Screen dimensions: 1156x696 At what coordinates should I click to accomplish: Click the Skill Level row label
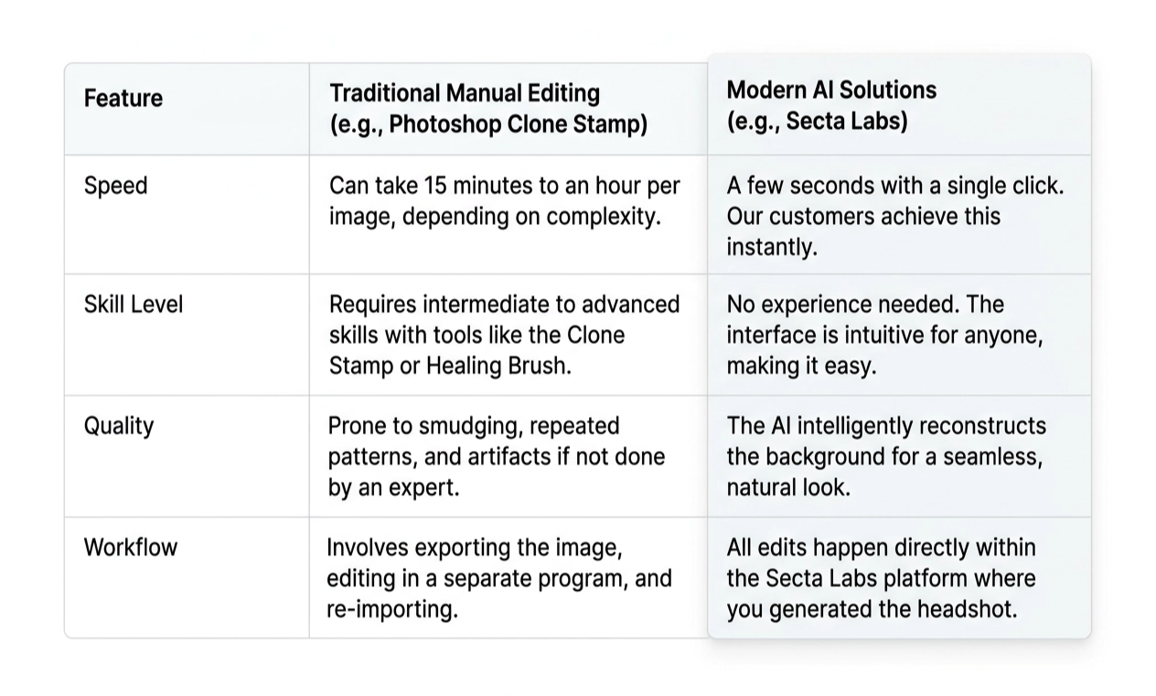(x=134, y=304)
